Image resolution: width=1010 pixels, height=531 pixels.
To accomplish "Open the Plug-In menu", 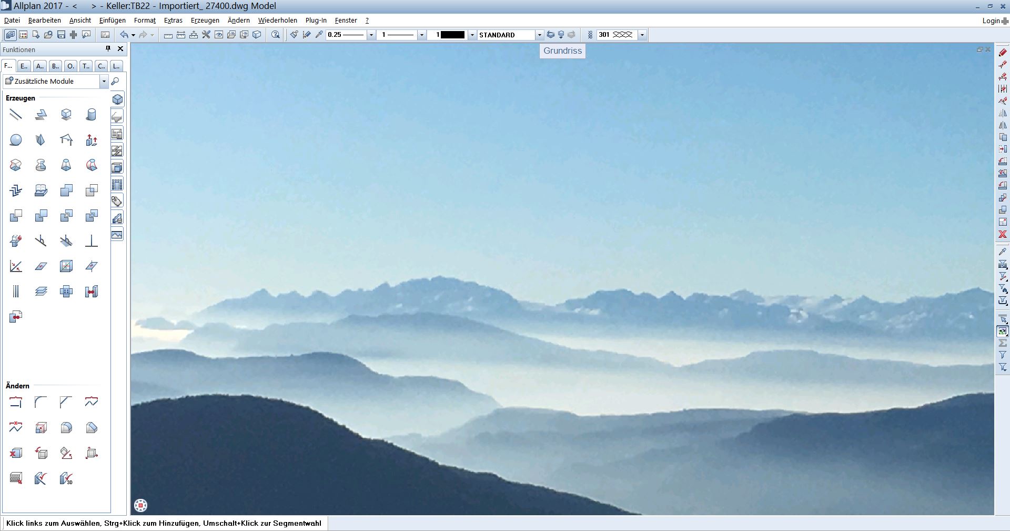I will (x=316, y=21).
